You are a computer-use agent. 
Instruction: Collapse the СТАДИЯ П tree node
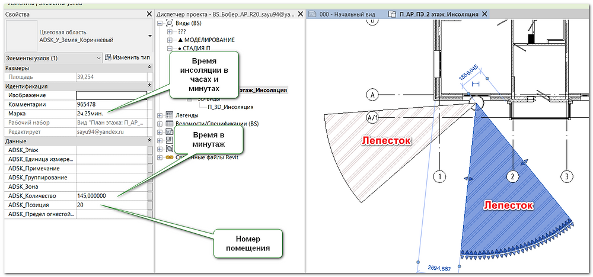point(170,49)
